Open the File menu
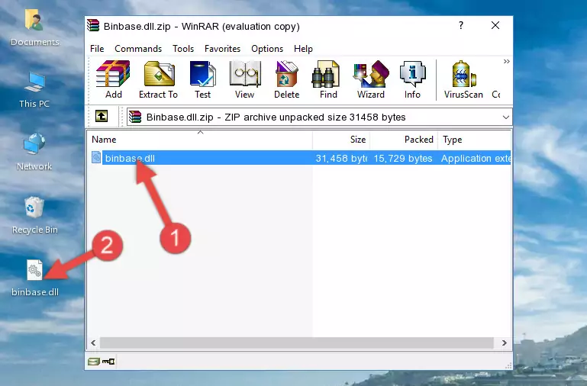The width and height of the screenshot is (587, 386). (x=97, y=49)
